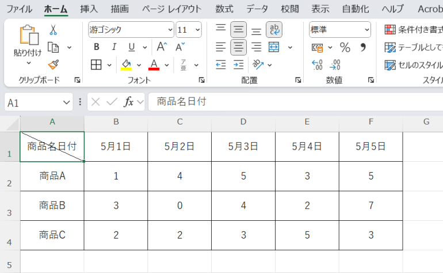This screenshot has height=273, width=443.
Task: Open the font name dropdown 游ゴシック
Action: [x=170, y=30]
